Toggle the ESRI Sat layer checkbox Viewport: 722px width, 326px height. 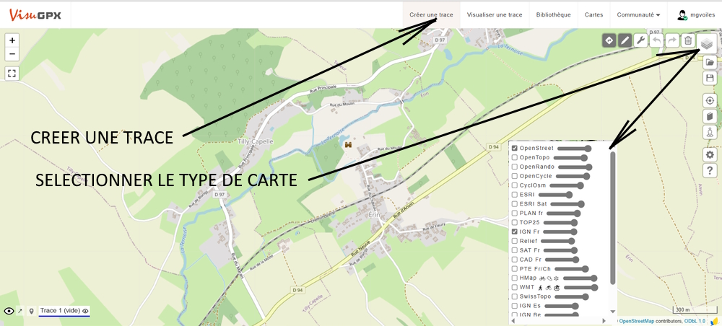pyautogui.click(x=515, y=204)
